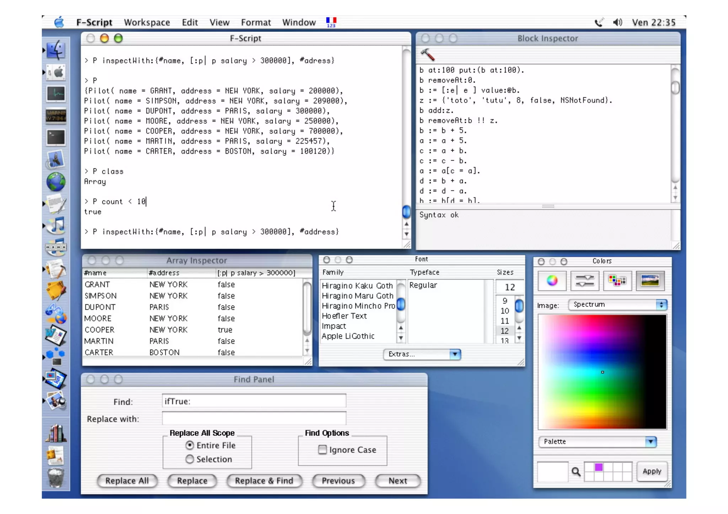
Task: Select the image palette picker icon
Action: click(650, 281)
